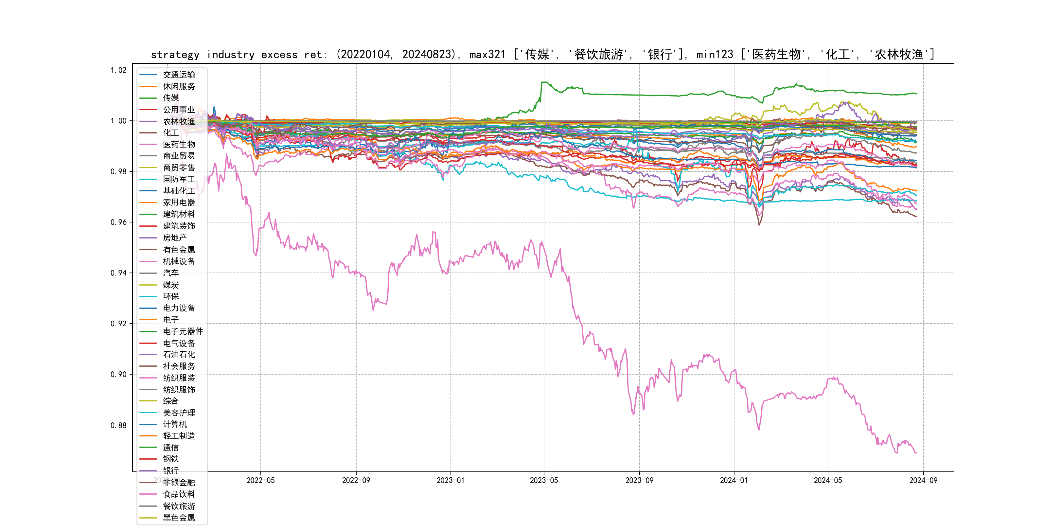Click the 石油石化 legend label
Screen dimensions: 1060x530
179,354
